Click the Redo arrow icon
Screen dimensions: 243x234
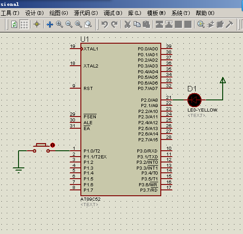click(114, 24)
